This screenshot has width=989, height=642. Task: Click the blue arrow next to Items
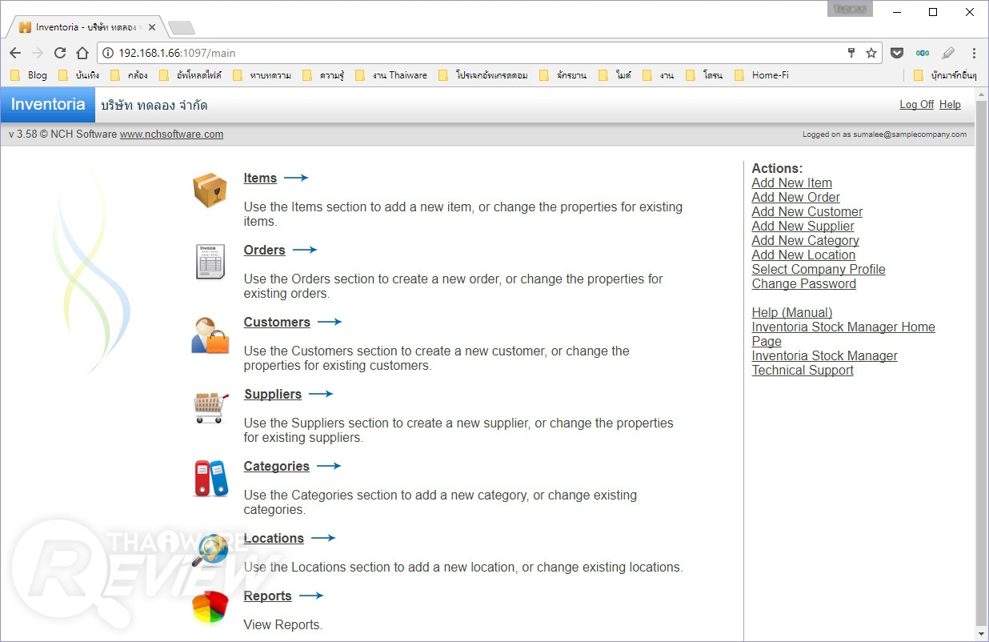(296, 178)
